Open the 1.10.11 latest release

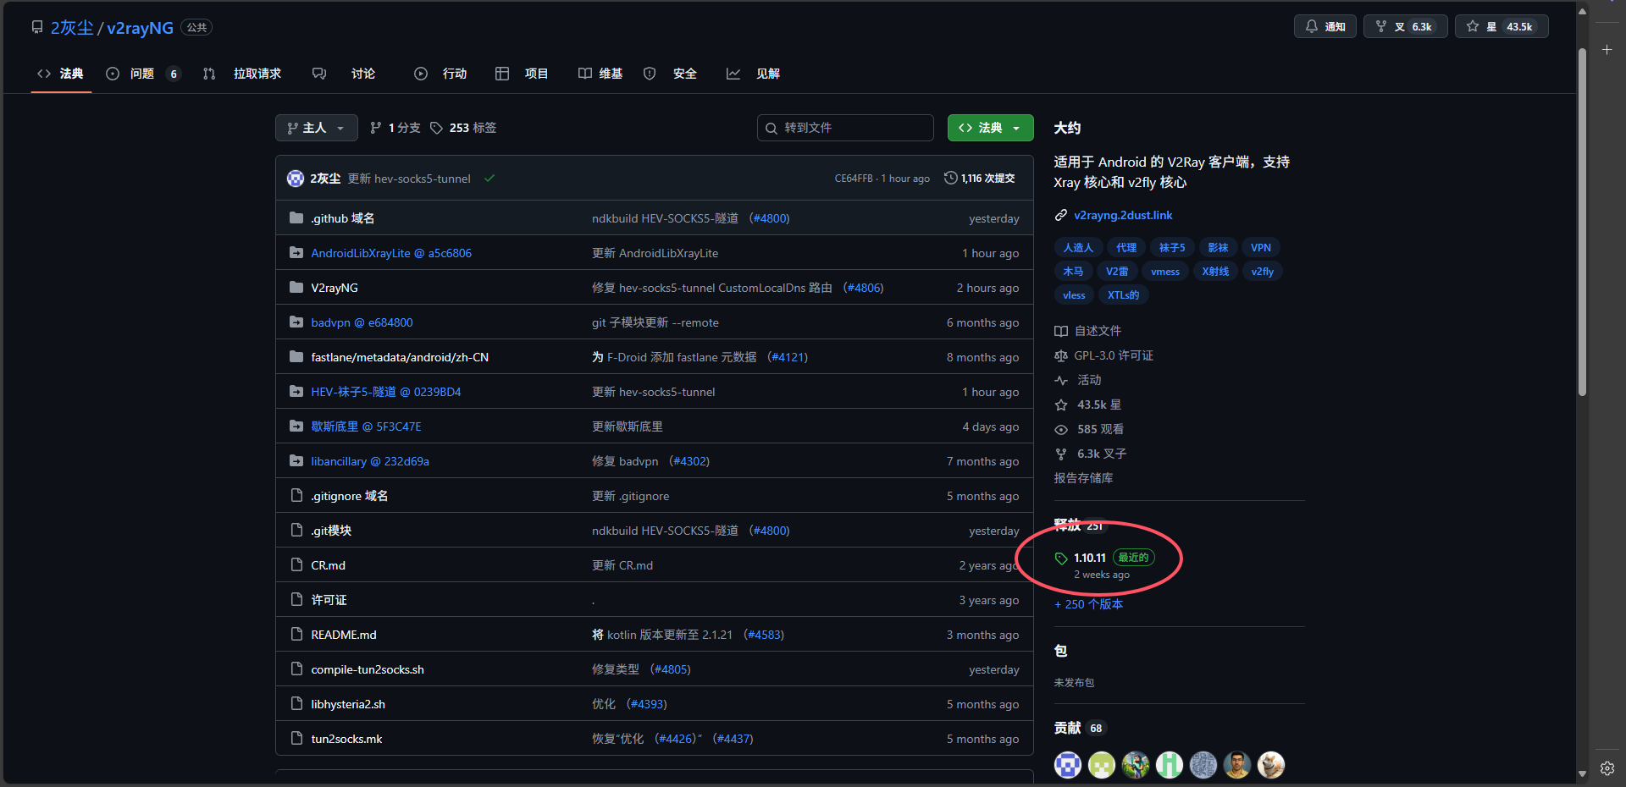coord(1090,558)
